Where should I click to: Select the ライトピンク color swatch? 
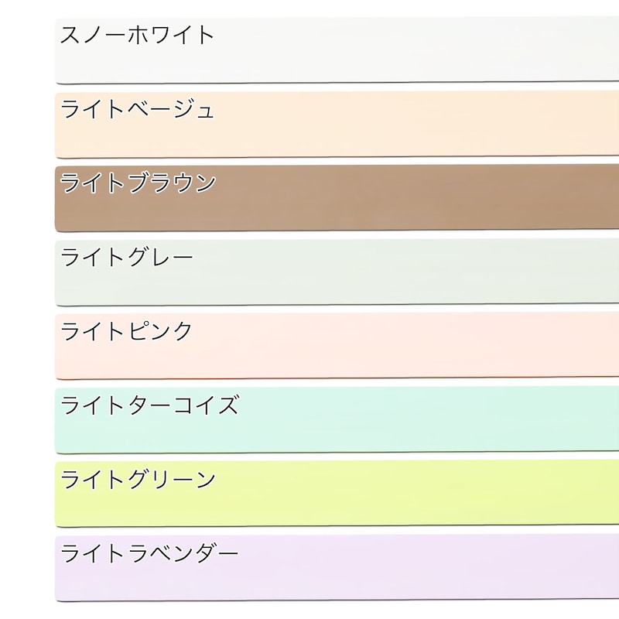337,346
